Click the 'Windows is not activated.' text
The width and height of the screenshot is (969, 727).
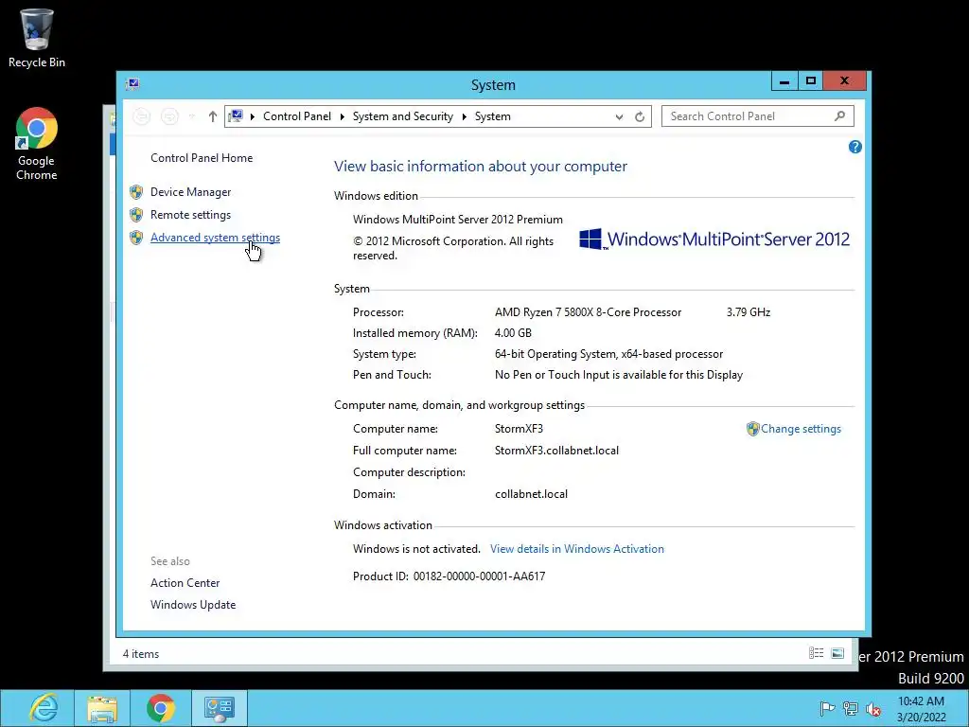416,549
